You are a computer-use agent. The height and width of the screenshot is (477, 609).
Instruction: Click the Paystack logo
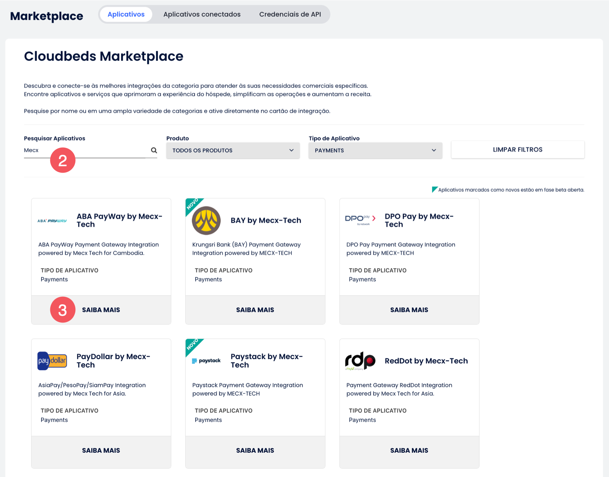[206, 361]
